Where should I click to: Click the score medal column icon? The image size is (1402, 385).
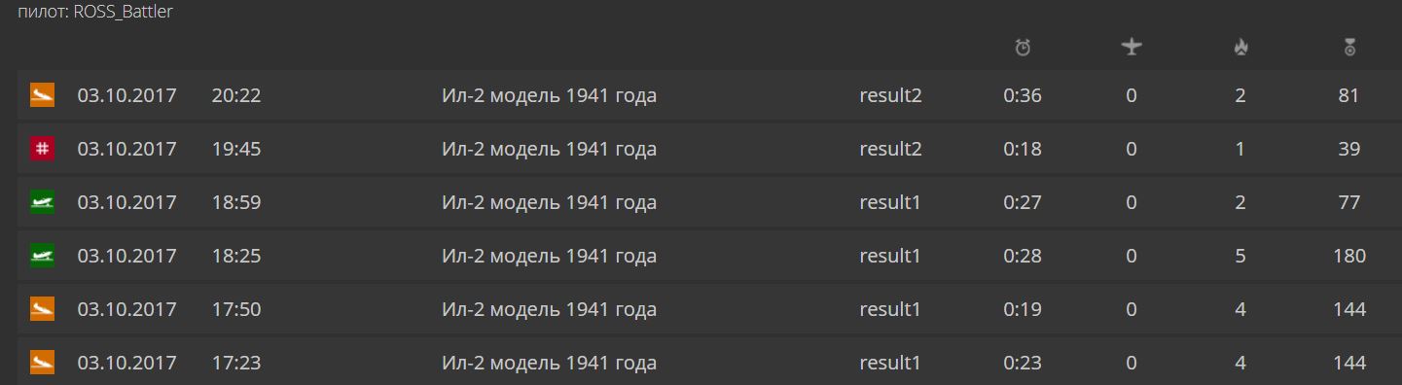[1348, 47]
